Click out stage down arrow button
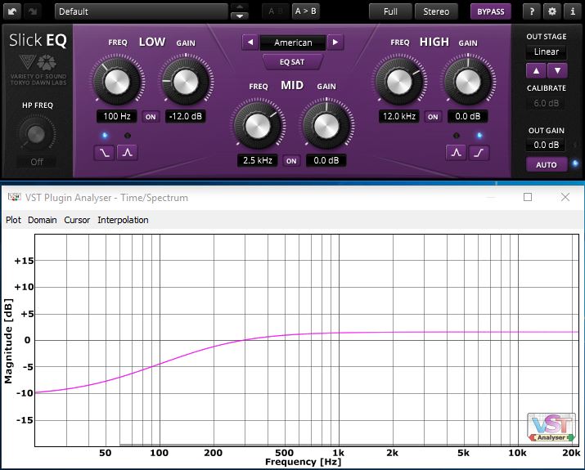Screen dimensions: 585x470 click(557, 70)
